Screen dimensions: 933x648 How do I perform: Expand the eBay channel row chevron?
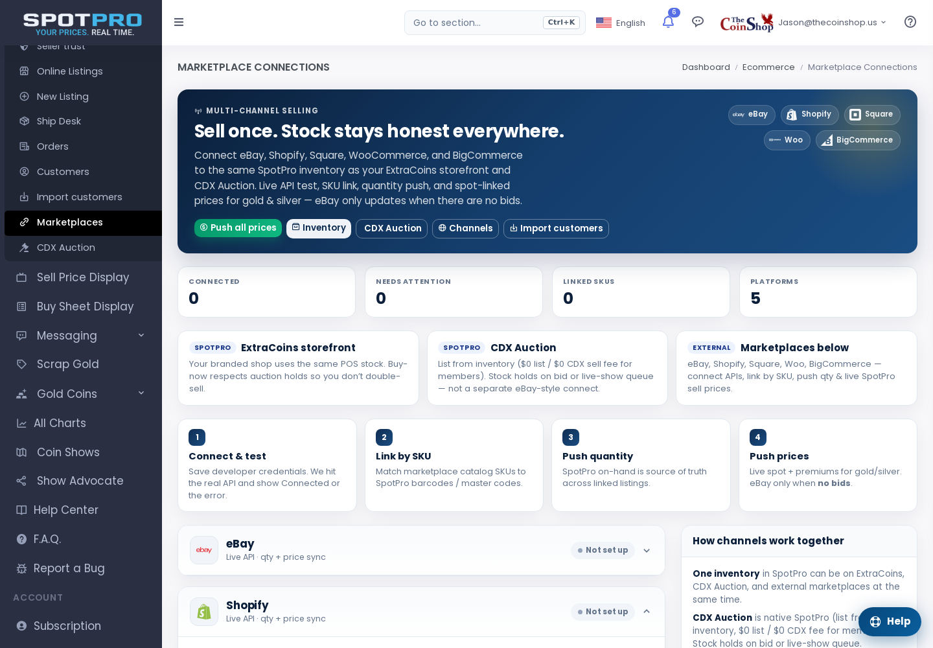[647, 550]
